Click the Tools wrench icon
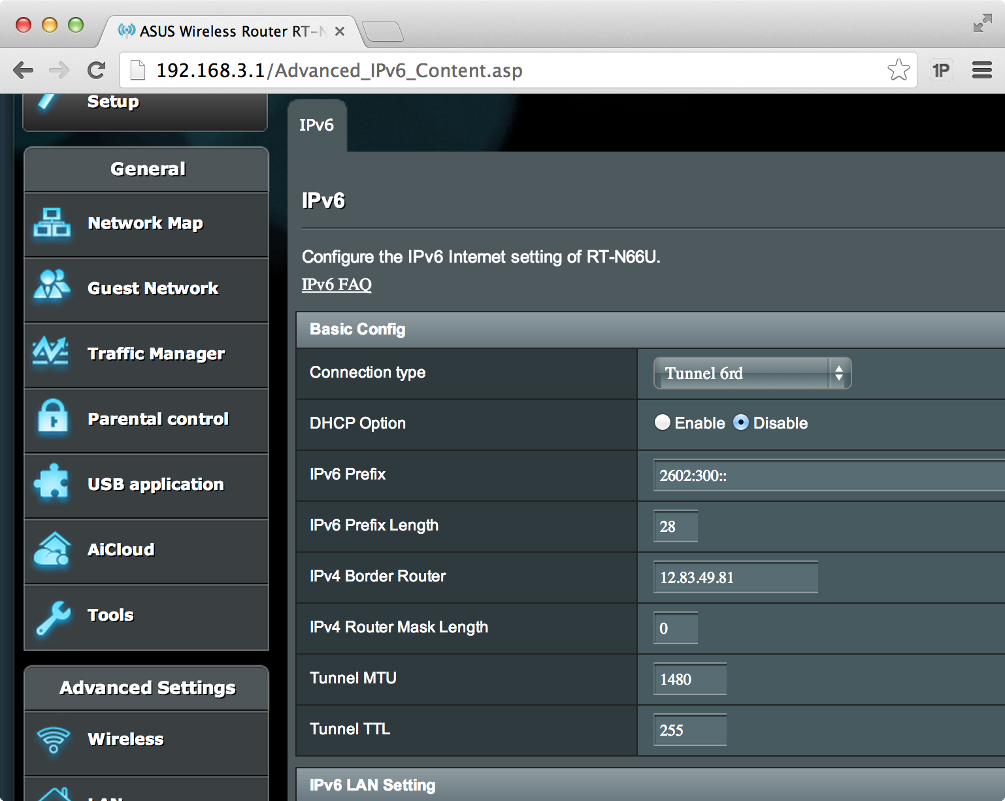This screenshot has height=801, width=1005. (x=53, y=617)
